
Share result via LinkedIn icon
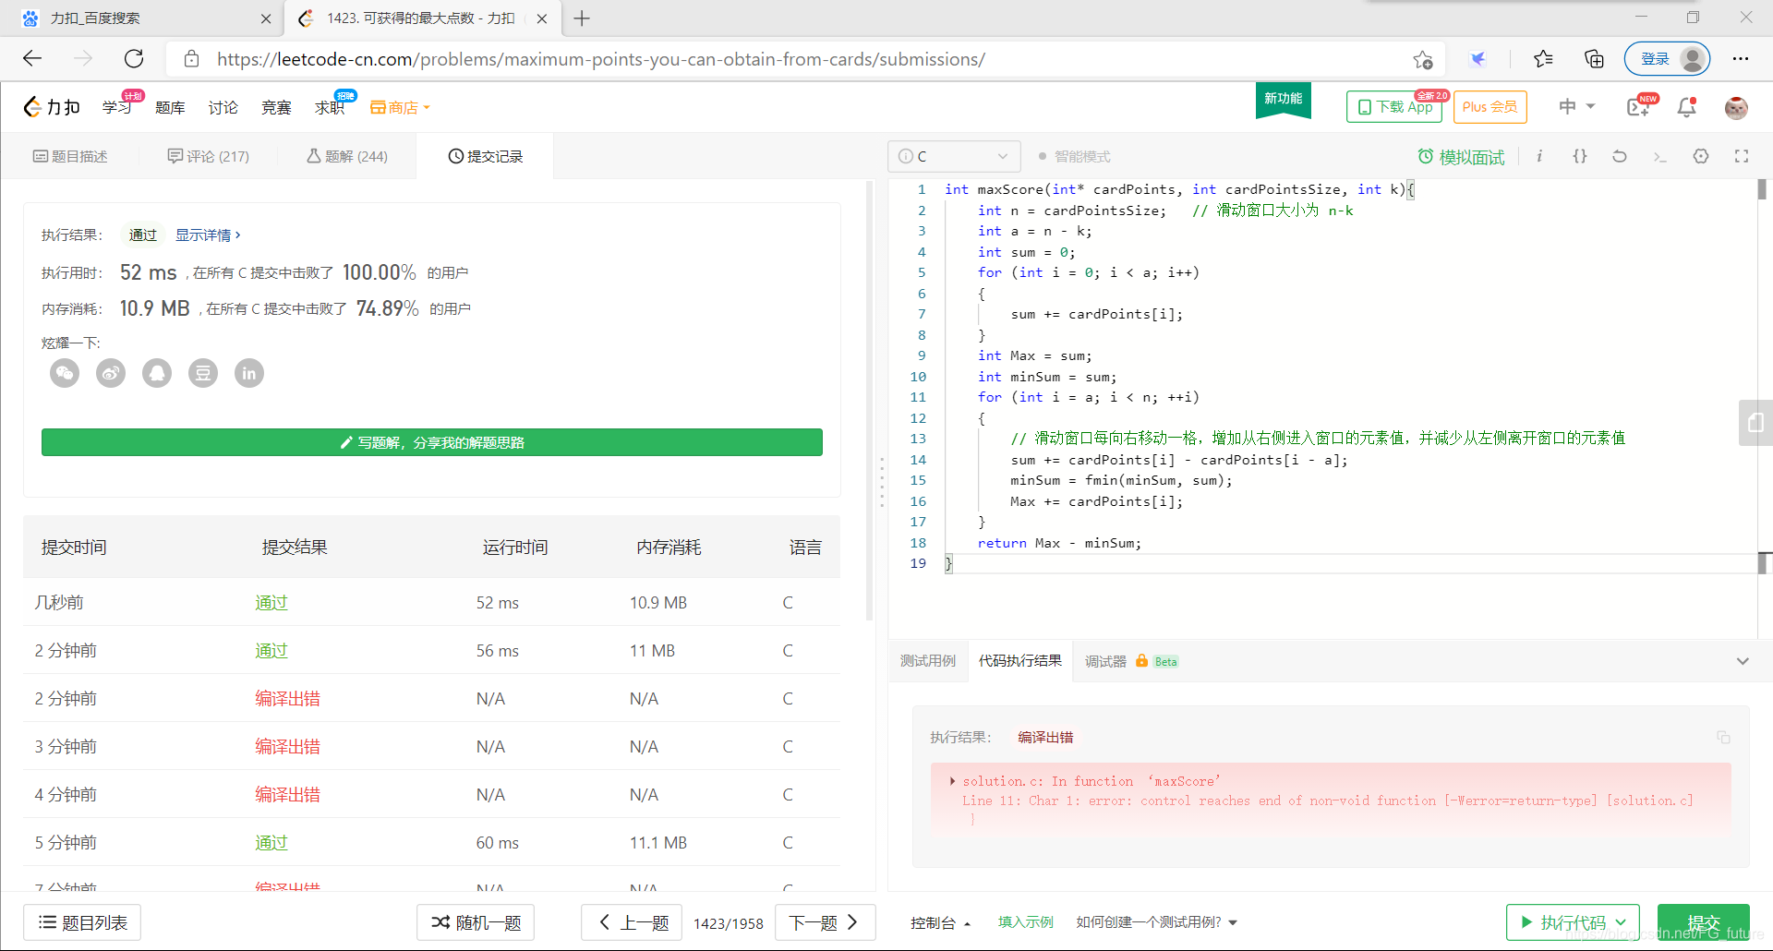coord(249,373)
